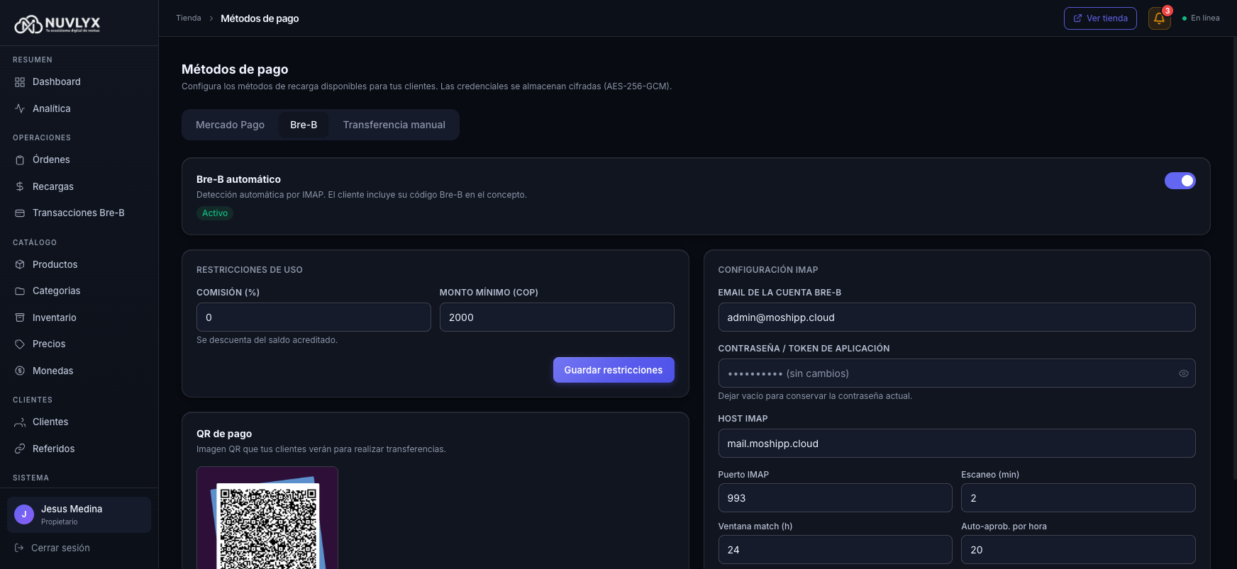Click the page scrollbar
The image size is (1237, 569).
1234,259
